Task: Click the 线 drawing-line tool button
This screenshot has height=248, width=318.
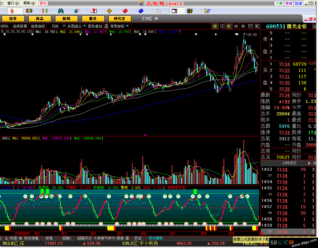Action: tap(236, 26)
